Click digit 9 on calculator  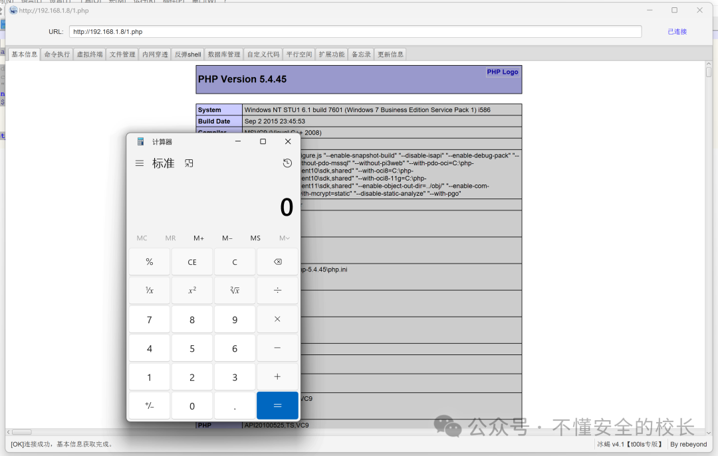(x=235, y=319)
